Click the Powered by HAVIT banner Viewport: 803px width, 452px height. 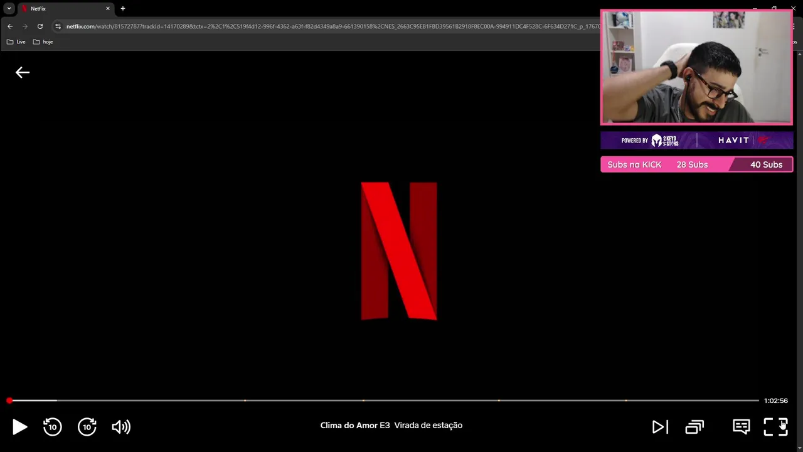pos(696,140)
